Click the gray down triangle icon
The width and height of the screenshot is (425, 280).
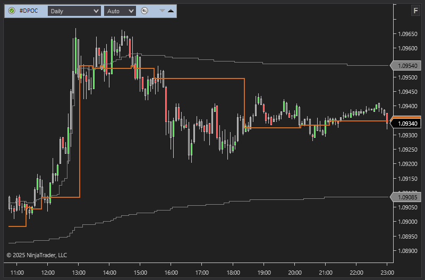(162, 11)
